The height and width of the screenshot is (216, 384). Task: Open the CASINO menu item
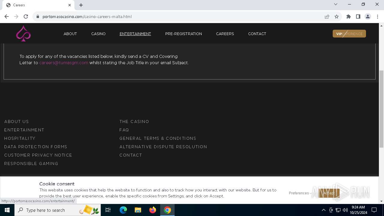tap(98, 34)
